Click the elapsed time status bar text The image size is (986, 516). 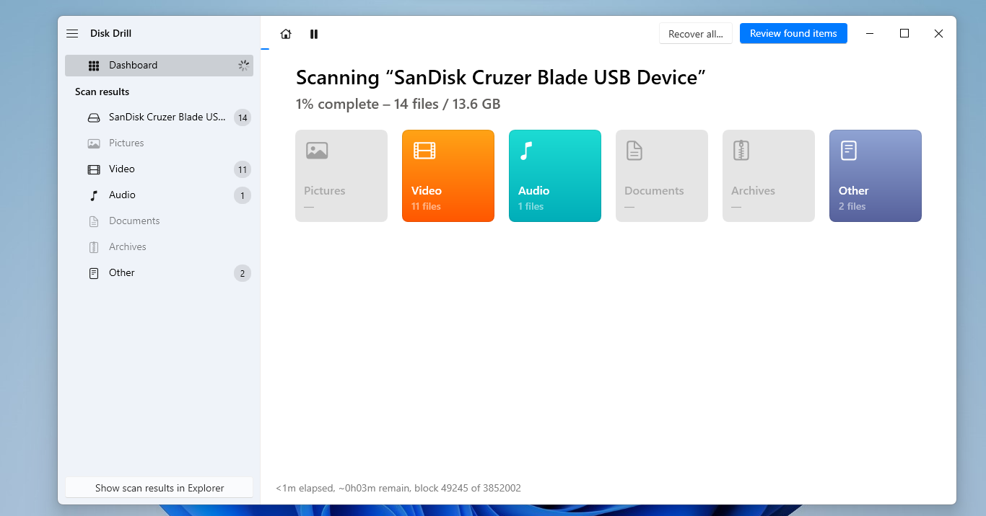click(398, 488)
